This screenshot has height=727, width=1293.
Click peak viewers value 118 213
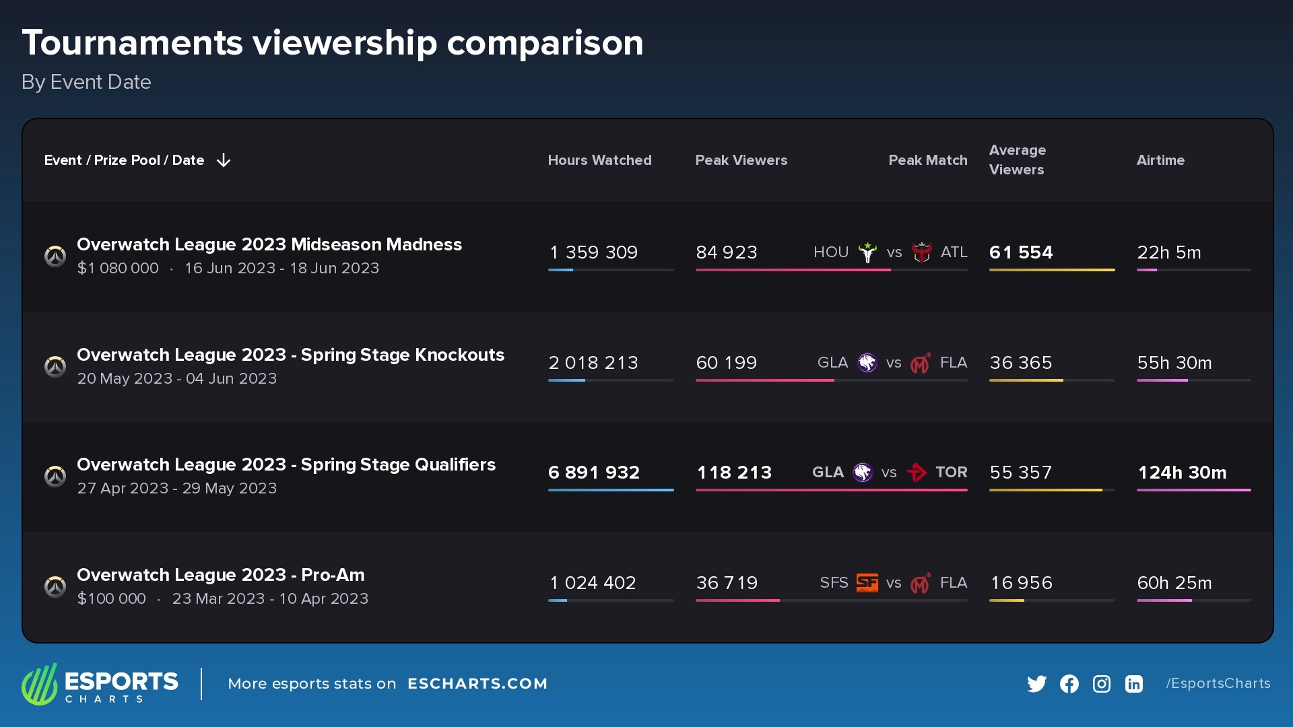(x=734, y=473)
